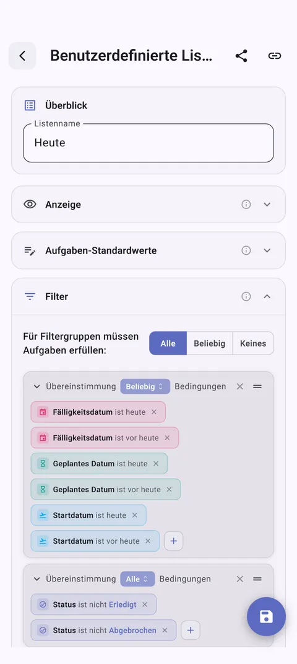The height and width of the screenshot is (664, 297).
Task: Tap the Filter section header title
Action: (56, 297)
